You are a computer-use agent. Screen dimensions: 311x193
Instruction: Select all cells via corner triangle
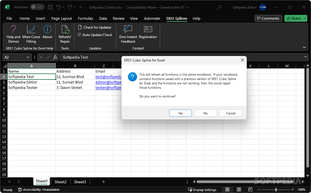5,66
